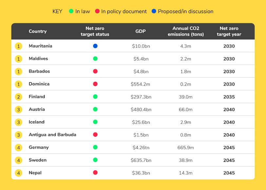Click Germany's green status dot
The height and width of the screenshot is (190, 266).
click(x=95, y=147)
